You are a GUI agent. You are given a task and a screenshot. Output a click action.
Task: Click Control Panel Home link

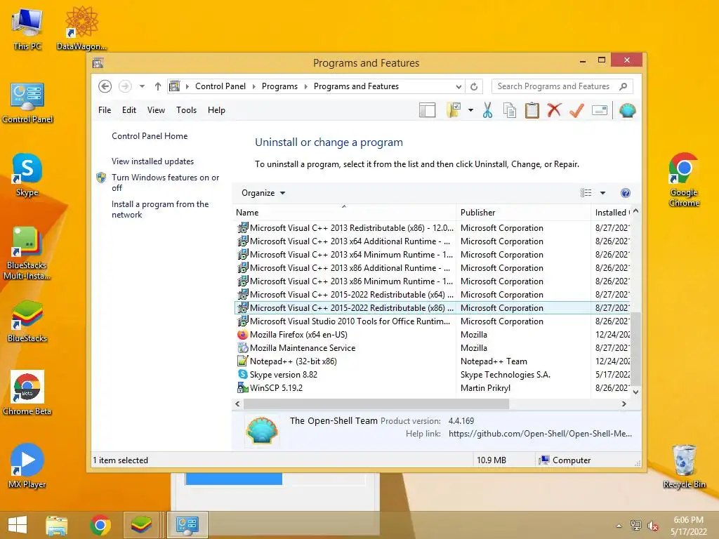click(x=150, y=136)
